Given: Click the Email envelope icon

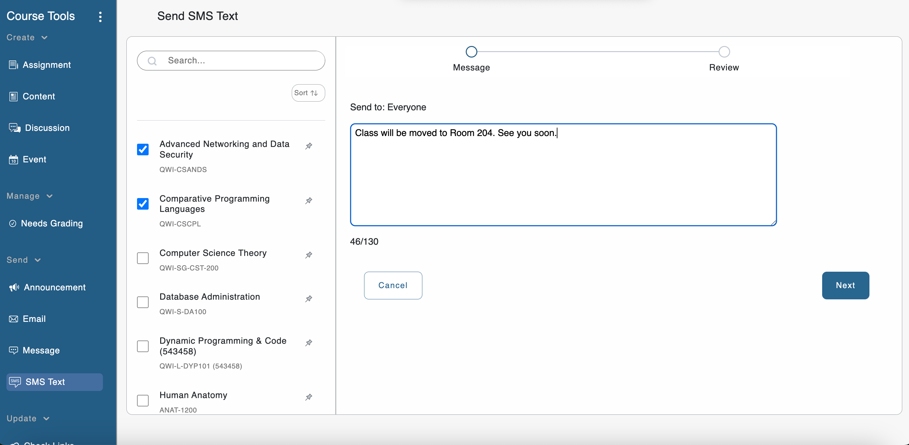Looking at the screenshot, I should 14,319.
